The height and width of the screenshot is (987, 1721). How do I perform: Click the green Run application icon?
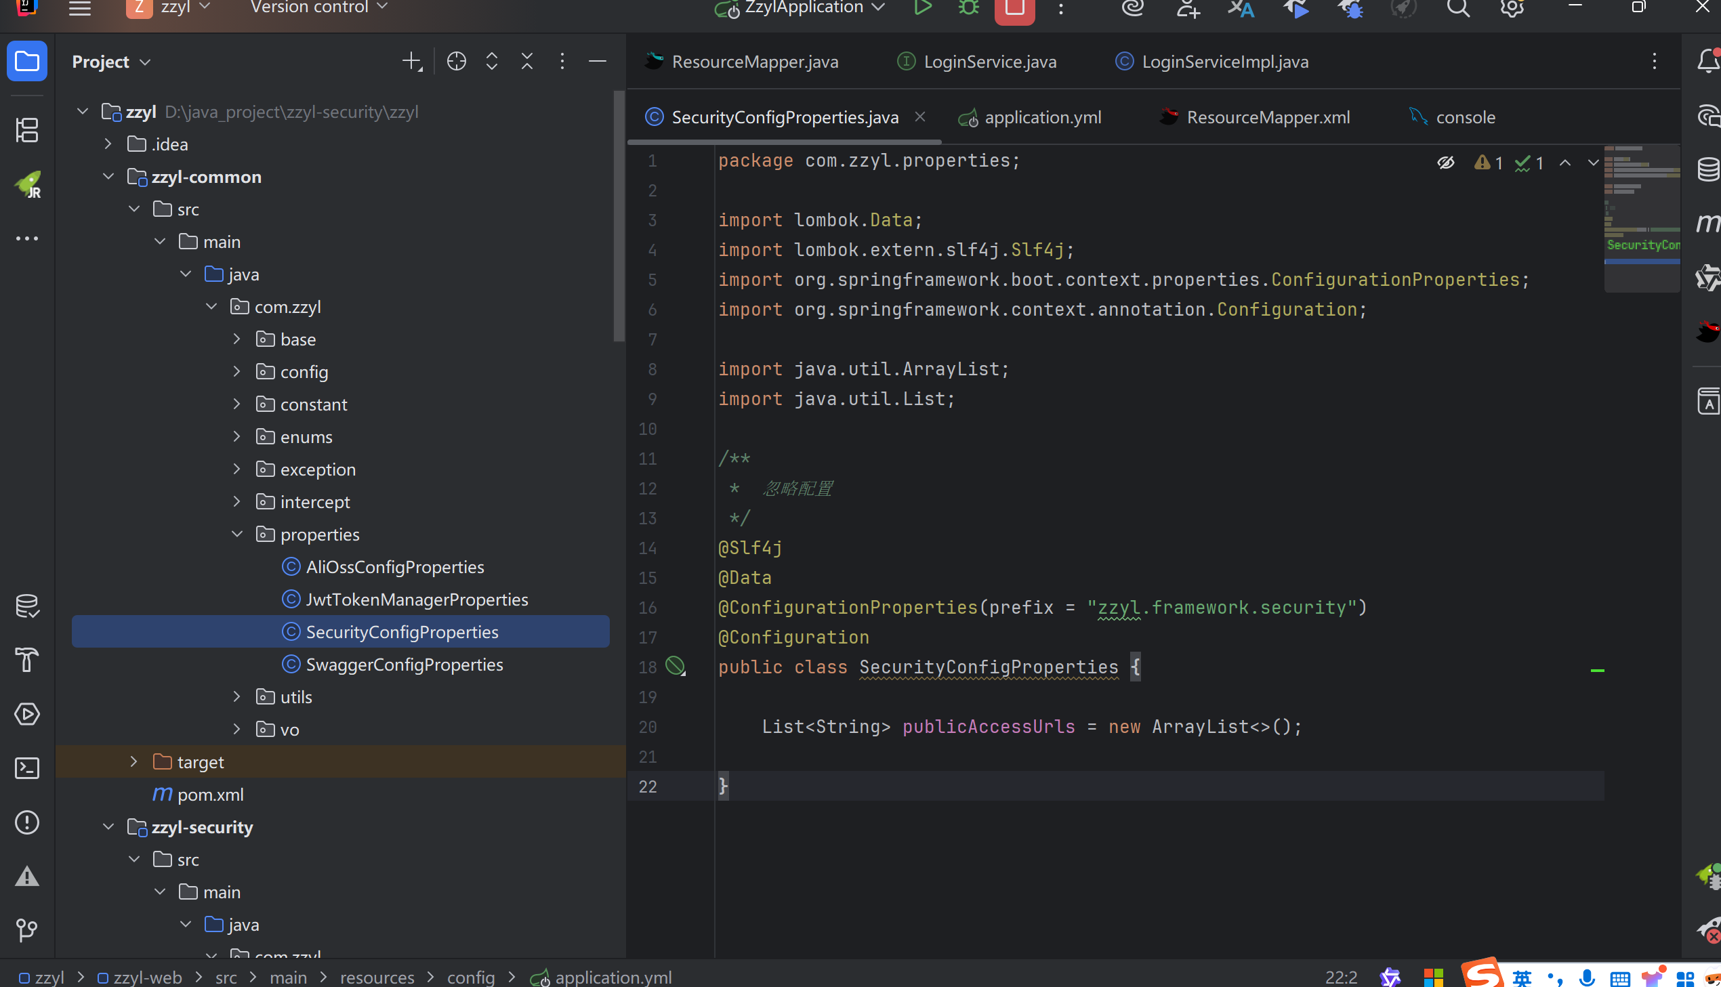pyautogui.click(x=922, y=8)
